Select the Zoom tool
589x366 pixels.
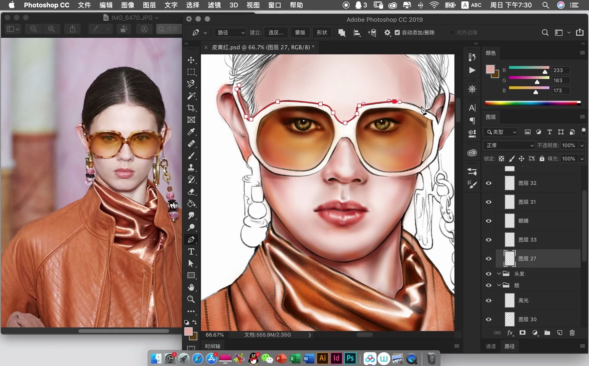[191, 299]
